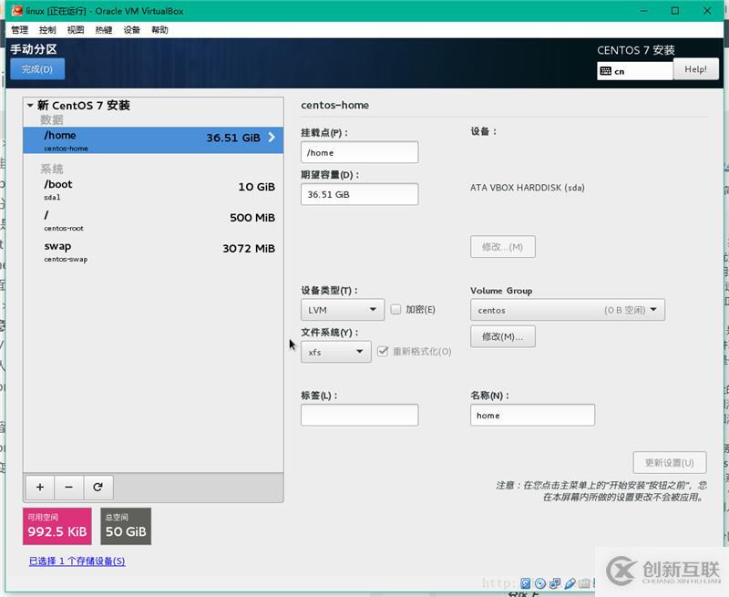Click the 挂载点 /home input field
This screenshot has height=597, width=729.
pos(359,152)
